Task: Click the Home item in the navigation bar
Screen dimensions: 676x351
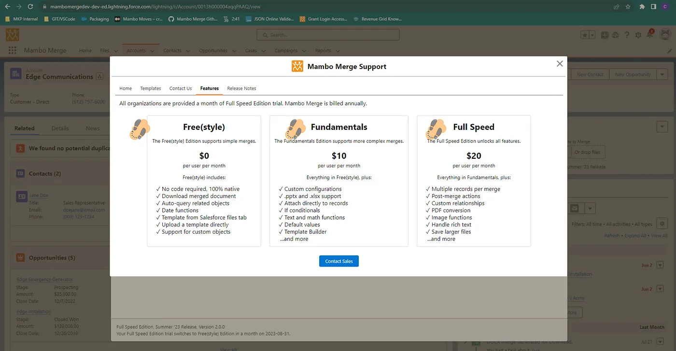Action: 85,51
